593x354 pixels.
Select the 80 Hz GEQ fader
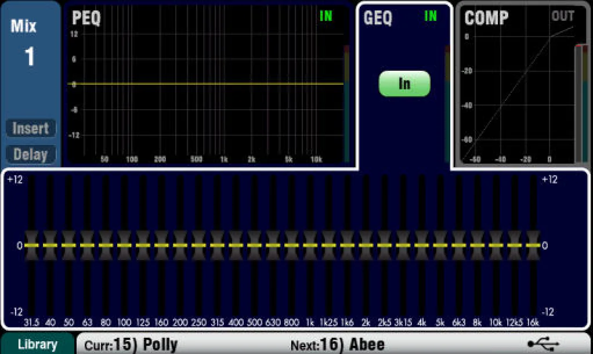click(106, 245)
